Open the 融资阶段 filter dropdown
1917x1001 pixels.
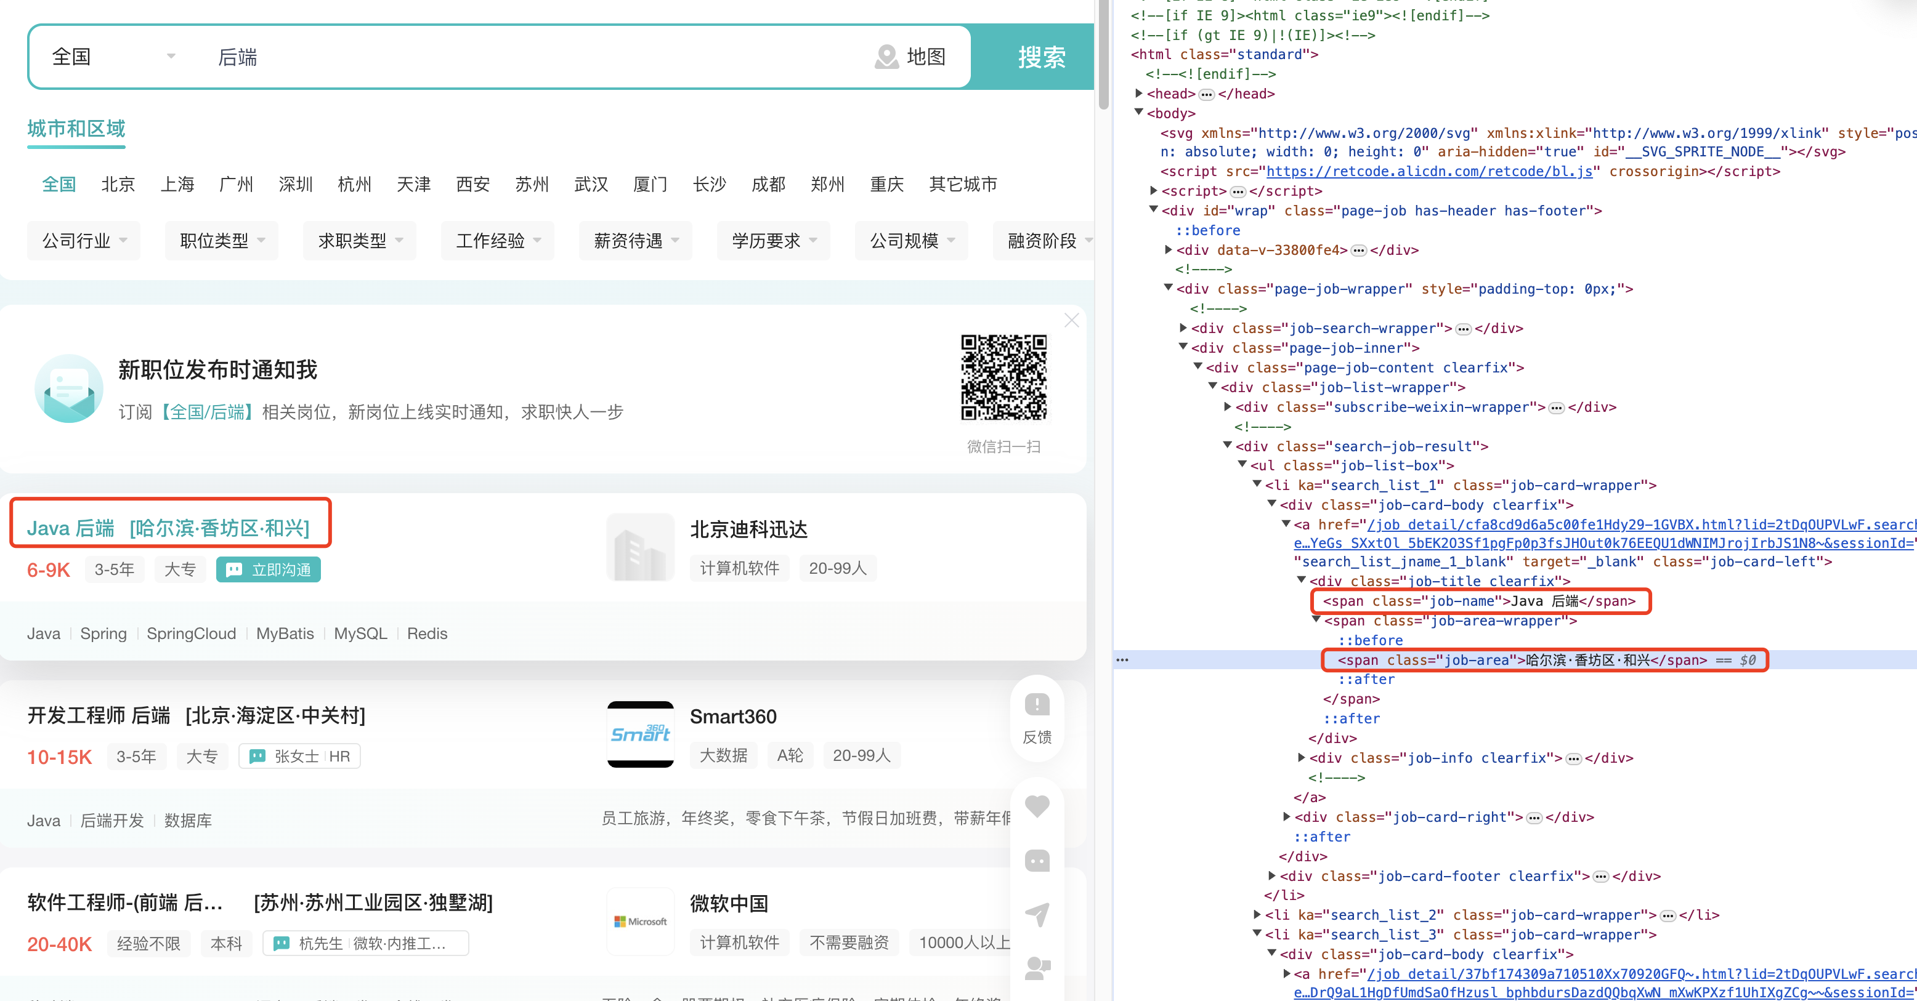point(1044,241)
